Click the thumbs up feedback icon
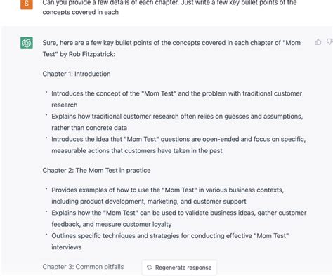This screenshot has width=333, height=276. 318,42
